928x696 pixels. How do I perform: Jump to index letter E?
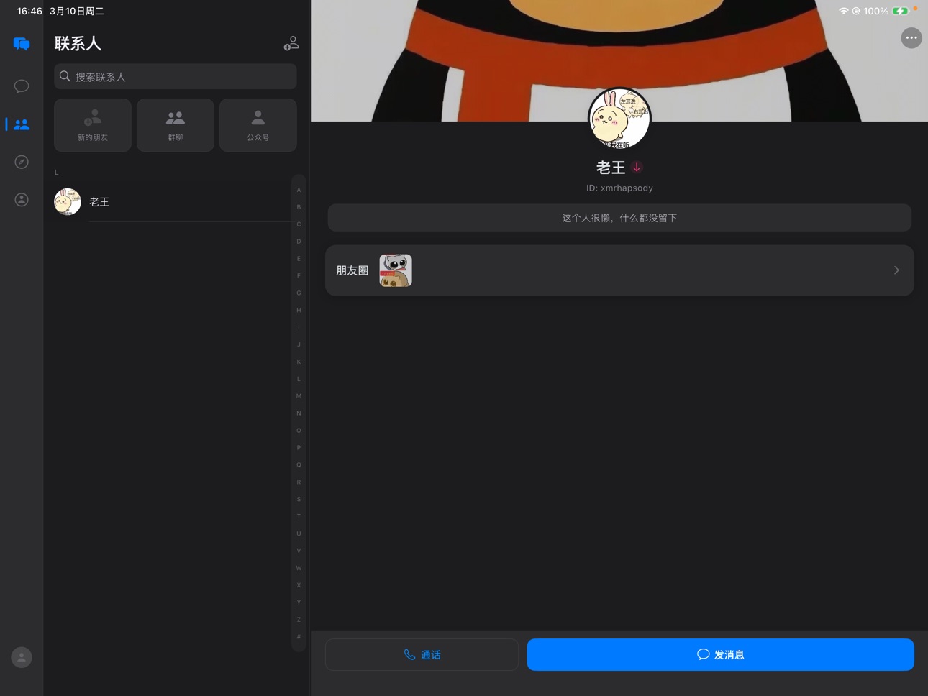[299, 259]
